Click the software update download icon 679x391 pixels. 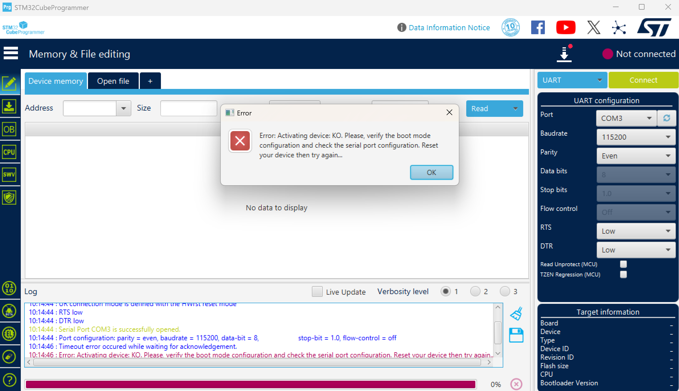[564, 54]
